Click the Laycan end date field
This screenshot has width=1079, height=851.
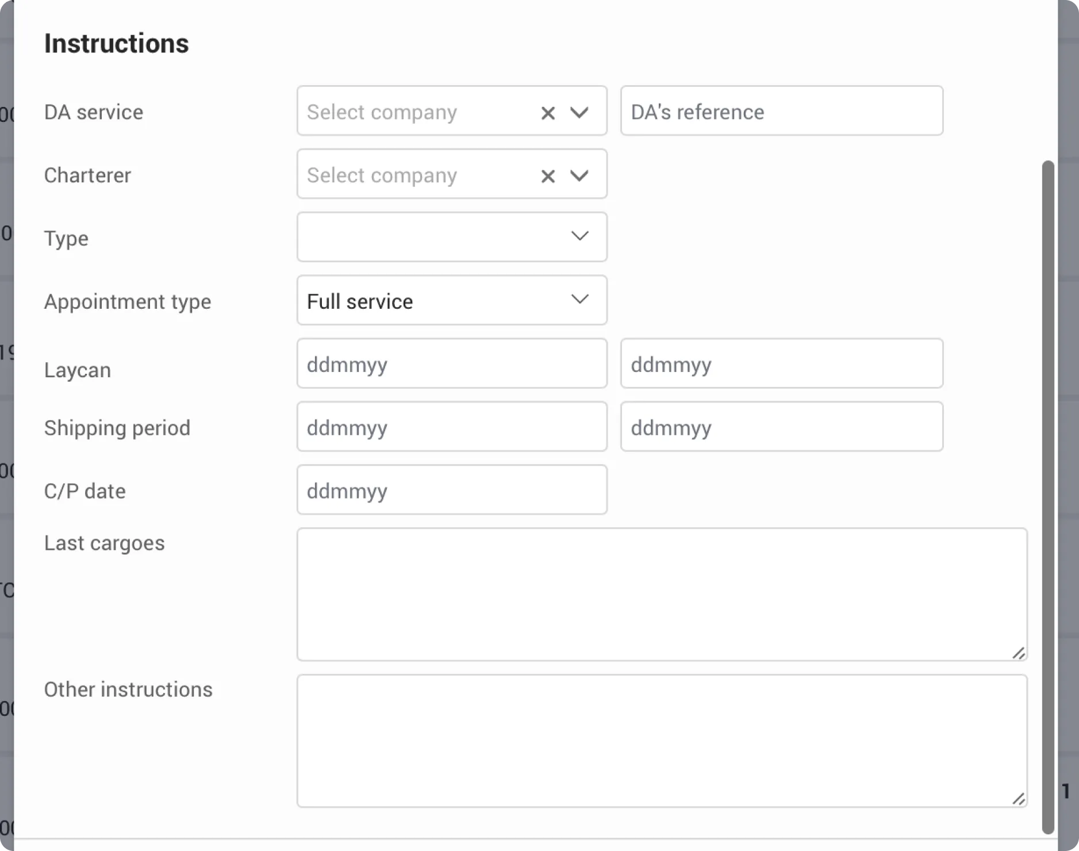coord(782,363)
